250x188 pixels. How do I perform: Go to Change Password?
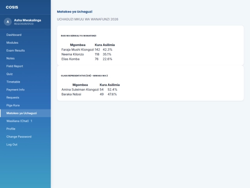(x=25, y=136)
